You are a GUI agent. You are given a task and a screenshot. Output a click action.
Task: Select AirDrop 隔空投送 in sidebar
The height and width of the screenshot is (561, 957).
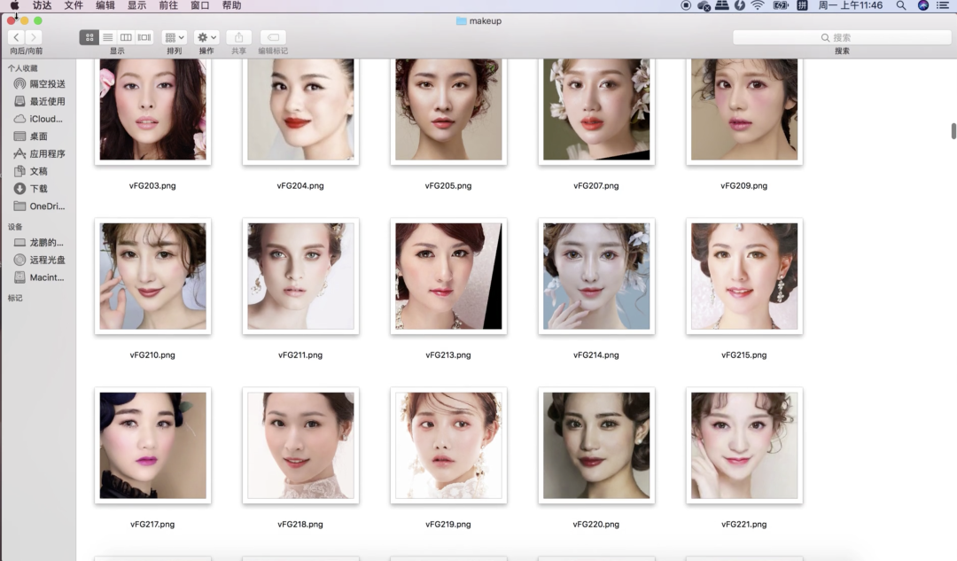pos(40,83)
